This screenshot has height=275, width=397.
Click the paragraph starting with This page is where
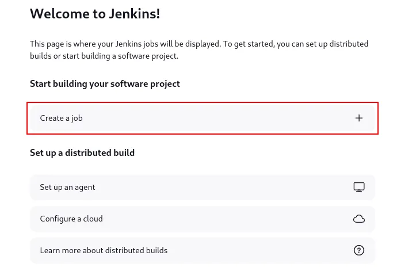coord(199,50)
